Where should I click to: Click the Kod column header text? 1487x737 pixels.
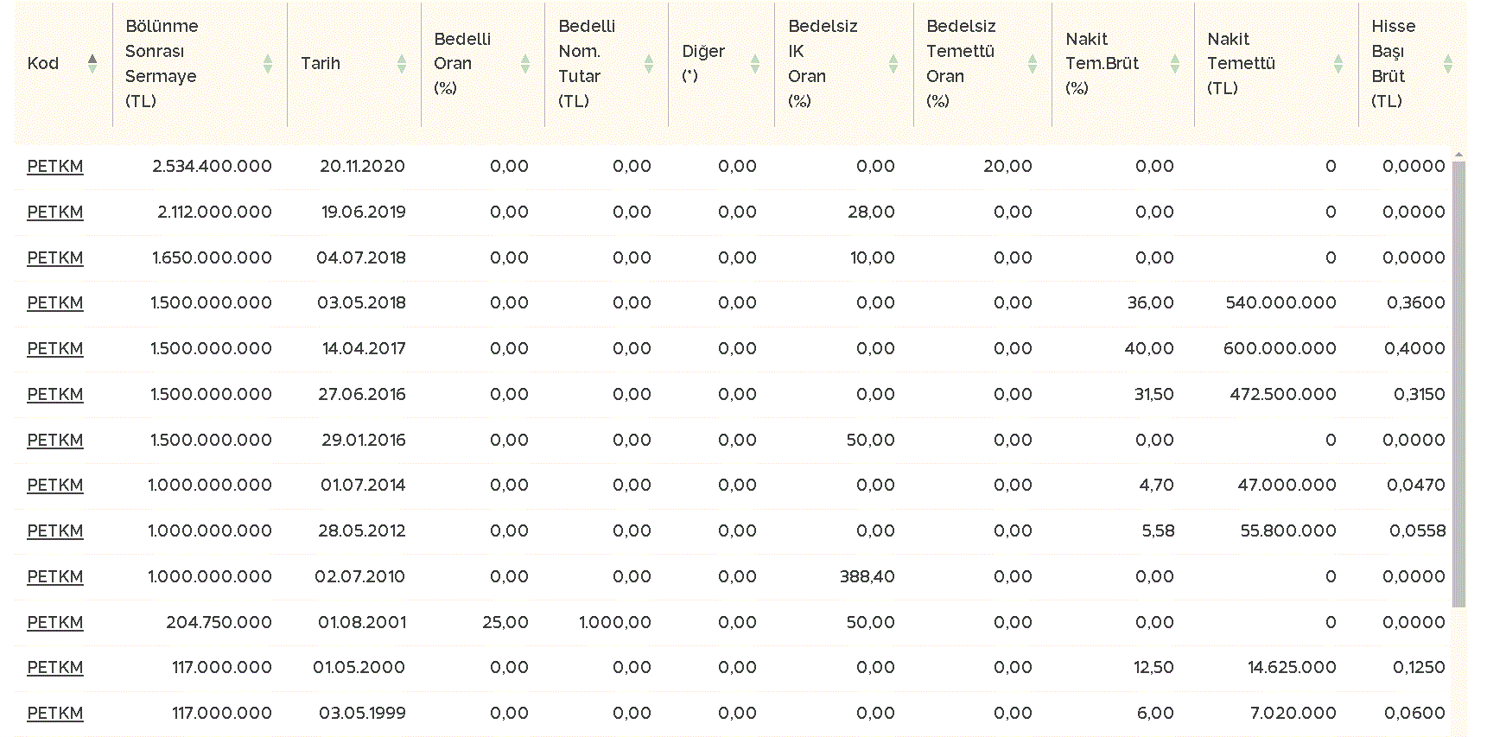[43, 63]
